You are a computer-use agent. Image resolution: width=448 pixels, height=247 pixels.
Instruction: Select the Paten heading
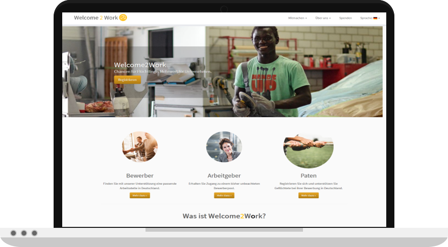(x=309, y=176)
